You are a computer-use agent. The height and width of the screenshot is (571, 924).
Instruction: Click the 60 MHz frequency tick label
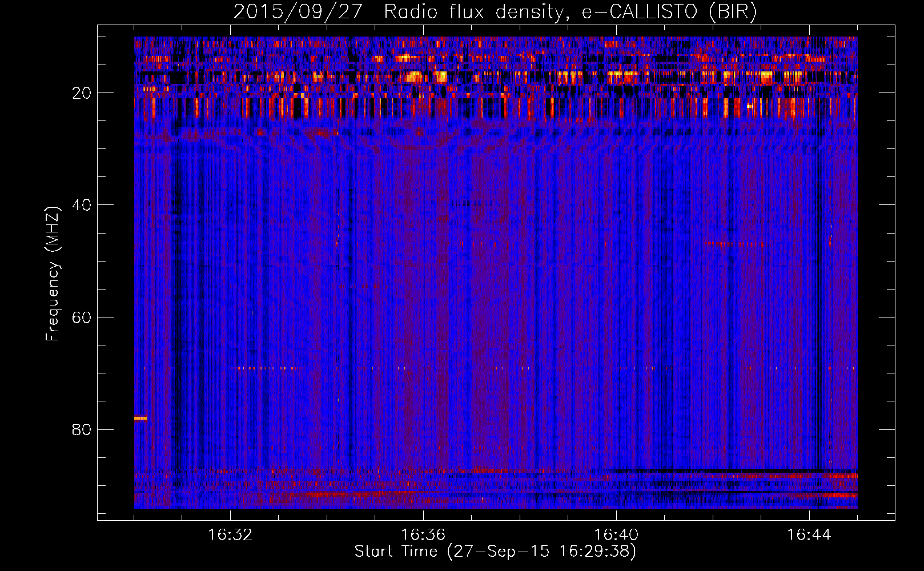(x=82, y=318)
